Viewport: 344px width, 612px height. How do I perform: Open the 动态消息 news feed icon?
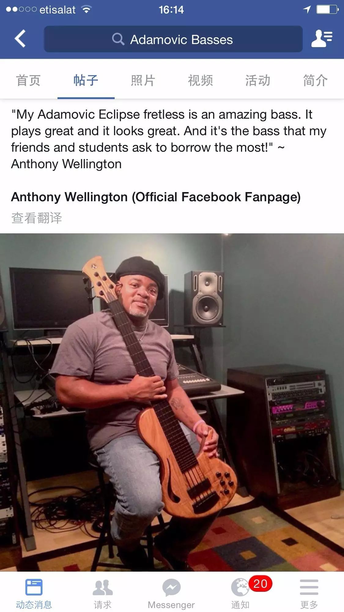[34, 587]
